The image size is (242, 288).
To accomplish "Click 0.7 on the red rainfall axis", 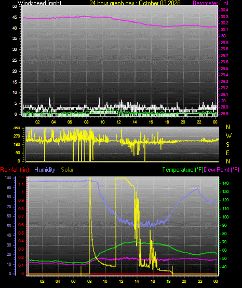I will tap(21, 216).
